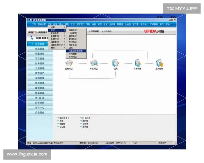The height and width of the screenshot is (163, 204).
Task: Open 现金银行 in the sidebar
Action: pyautogui.click(x=40, y=54)
